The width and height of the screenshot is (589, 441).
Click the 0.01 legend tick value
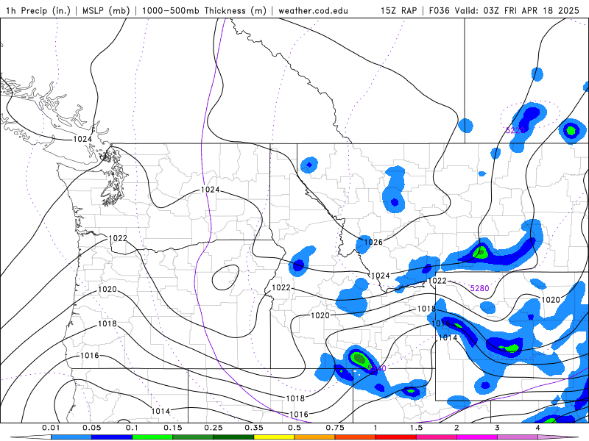click(51, 428)
